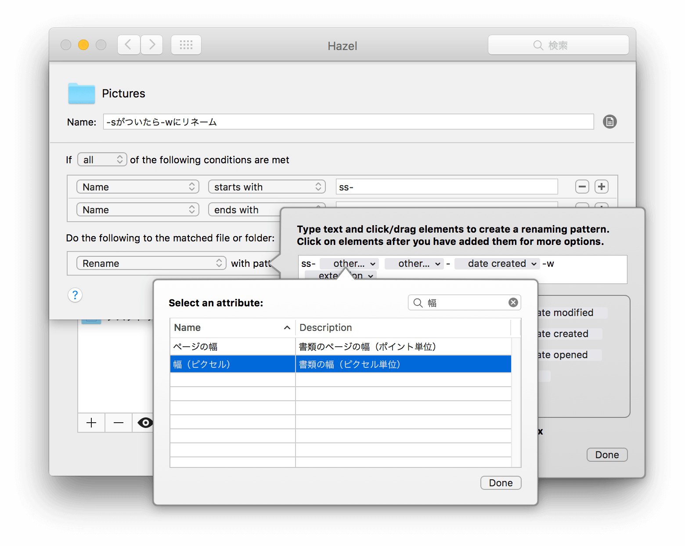Screen dimensions: 685x546
Task: Click the Name sort arrow indicator
Action: pos(287,327)
